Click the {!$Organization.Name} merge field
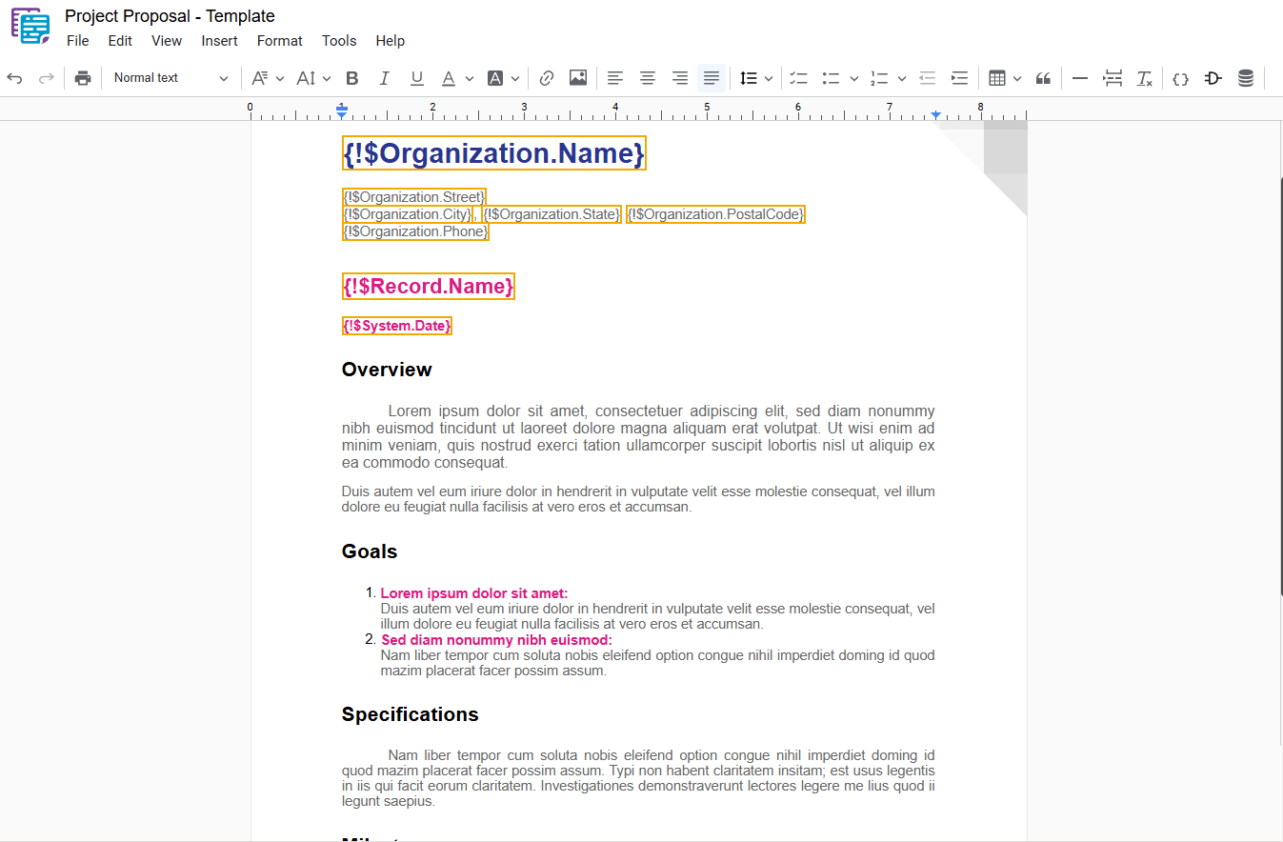Viewport: 1283px width, 842px height. [493, 153]
